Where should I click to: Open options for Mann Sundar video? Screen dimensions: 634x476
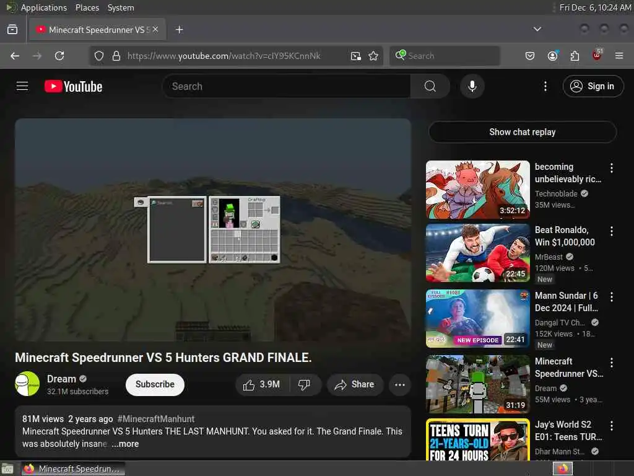pyautogui.click(x=611, y=297)
